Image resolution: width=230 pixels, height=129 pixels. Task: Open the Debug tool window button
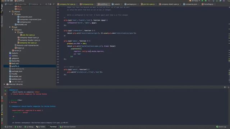[29, 127]
